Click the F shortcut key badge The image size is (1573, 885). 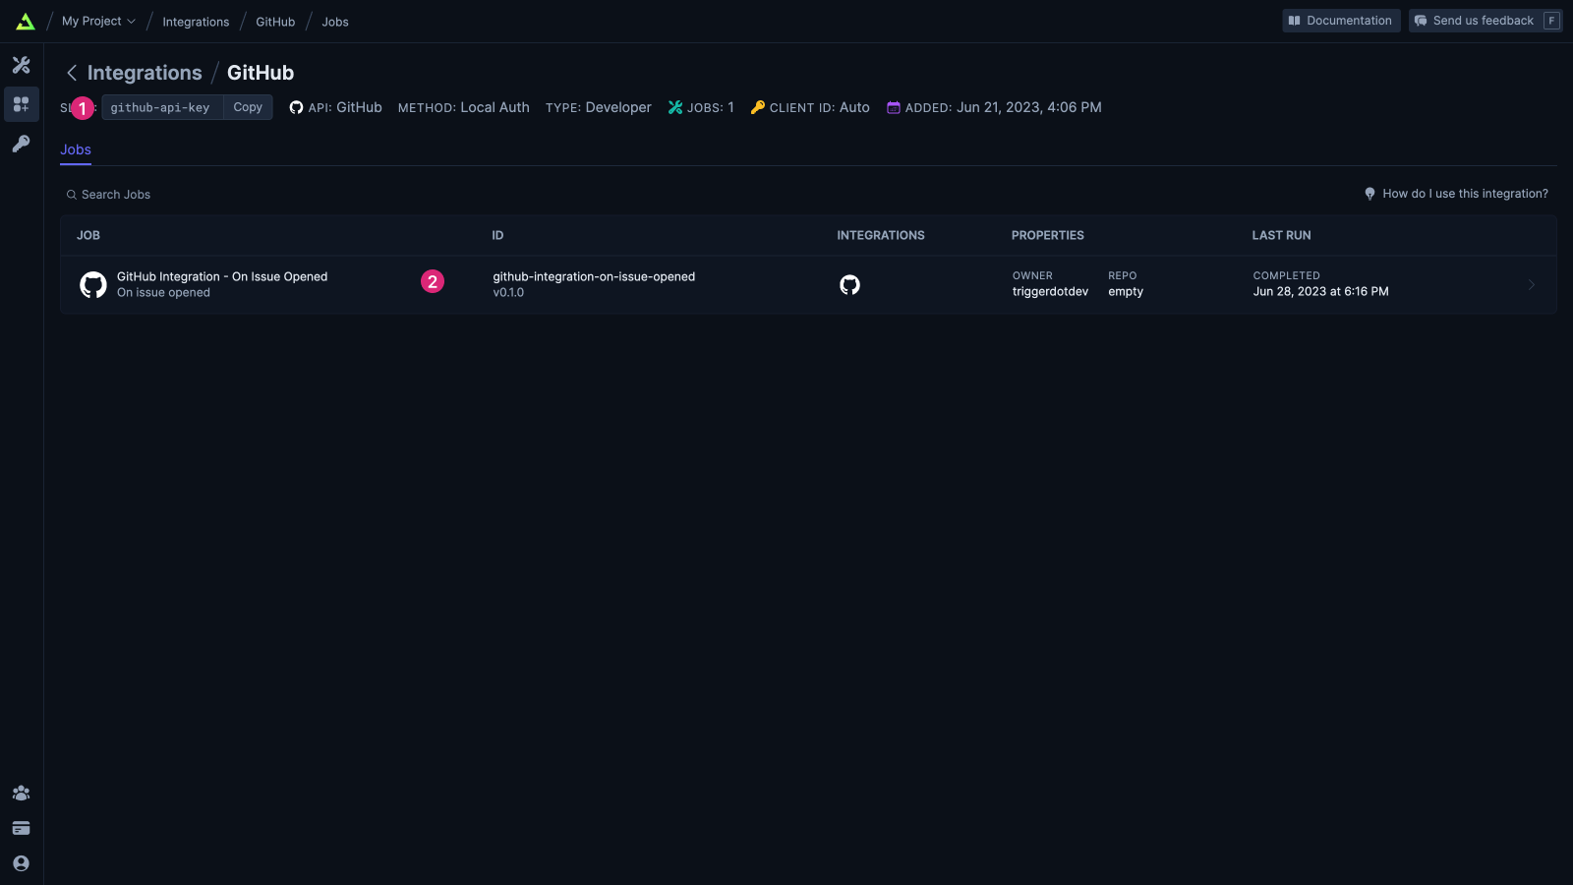tap(1551, 21)
